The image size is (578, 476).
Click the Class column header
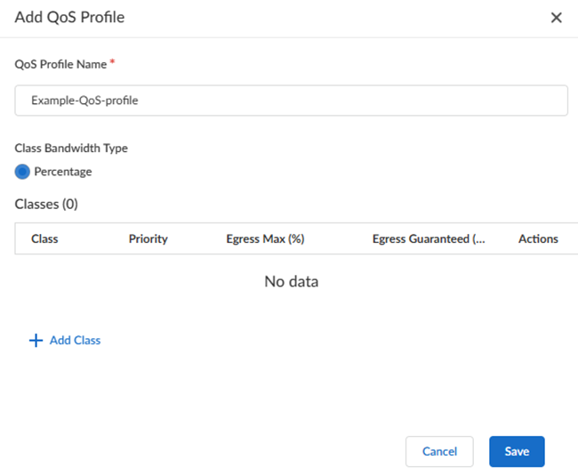44,238
